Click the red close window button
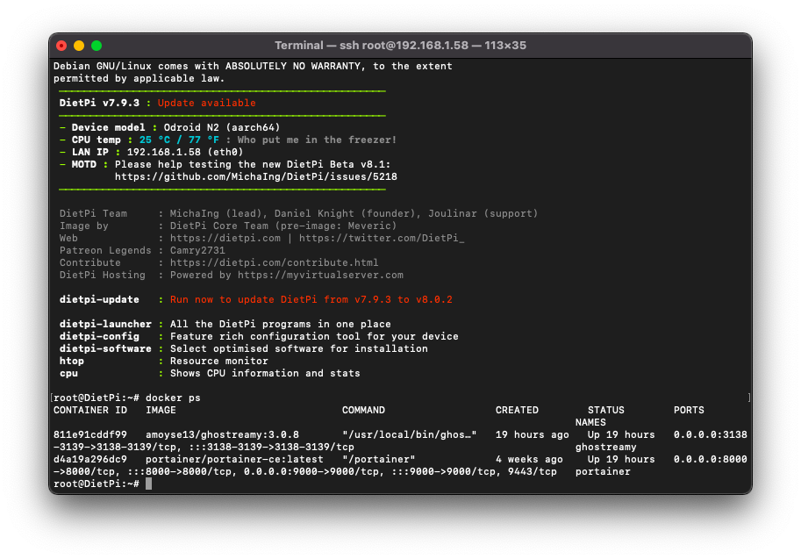801x559 pixels. (x=61, y=45)
